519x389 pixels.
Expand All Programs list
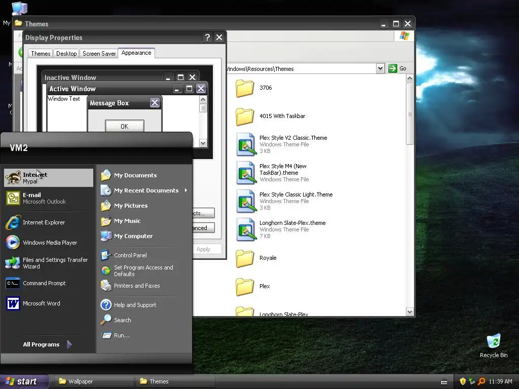point(48,344)
